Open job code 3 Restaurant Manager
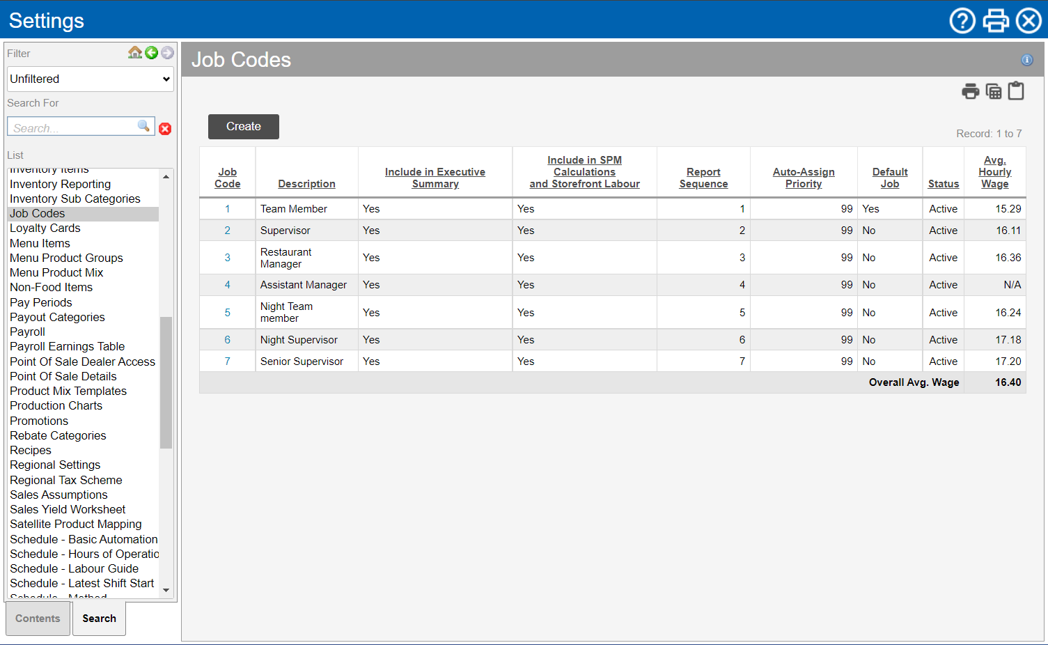 [x=227, y=258]
